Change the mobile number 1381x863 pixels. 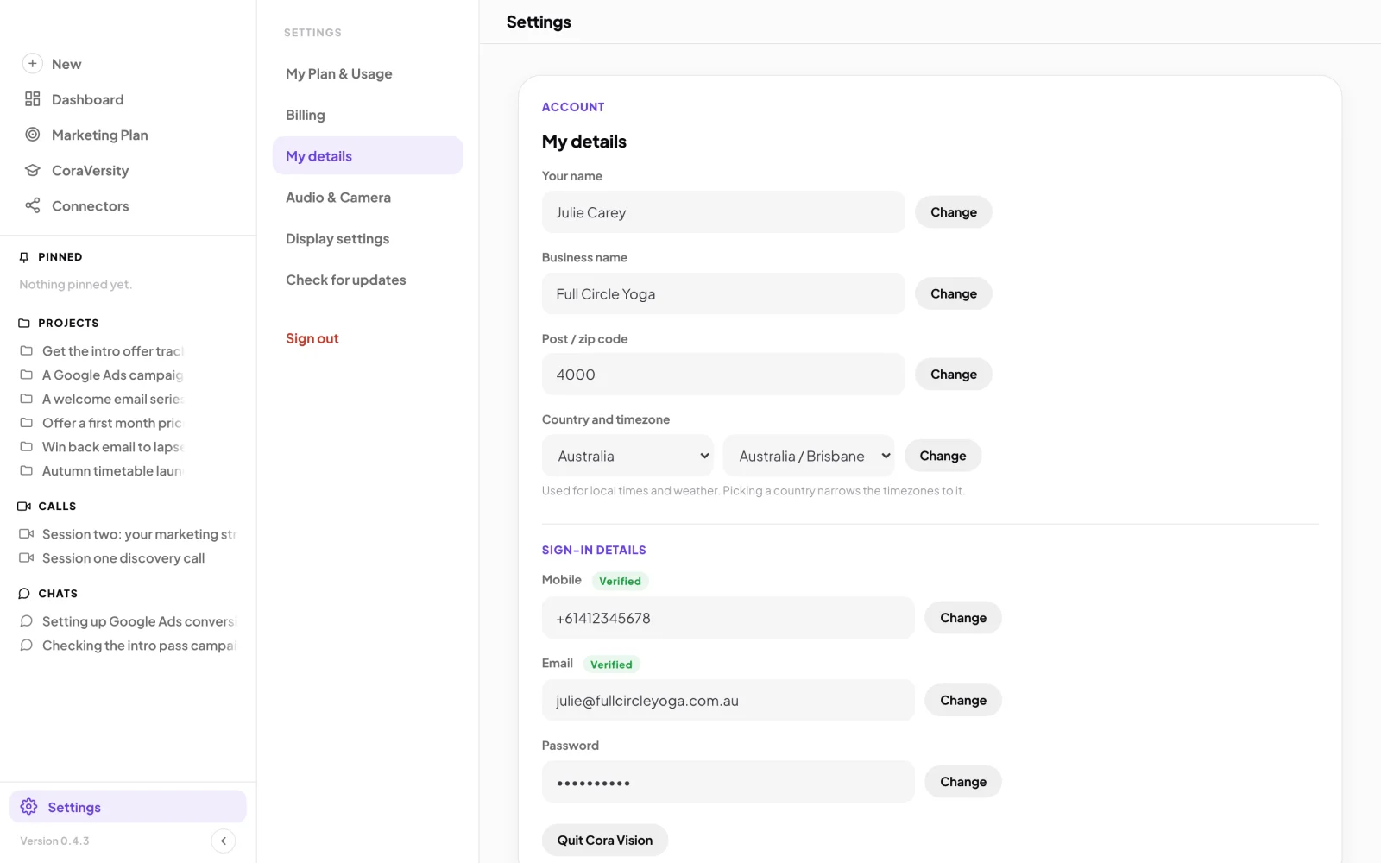[963, 618]
